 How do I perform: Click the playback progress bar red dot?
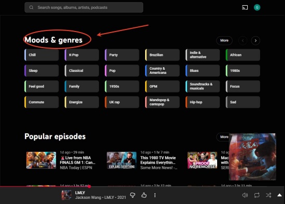[89, 186]
